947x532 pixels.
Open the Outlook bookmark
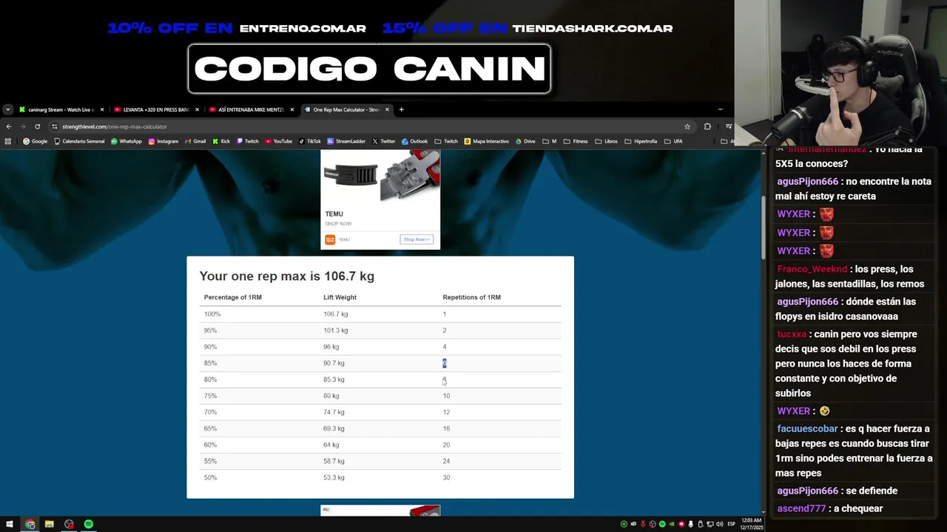[415, 141]
